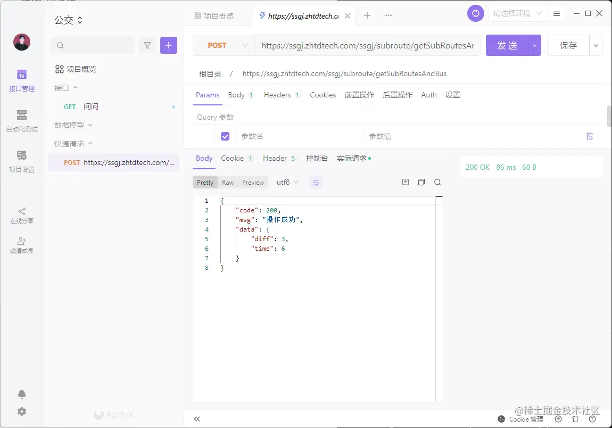The image size is (612, 428).
Task: Switch to the request Headers tab
Action: (282, 95)
